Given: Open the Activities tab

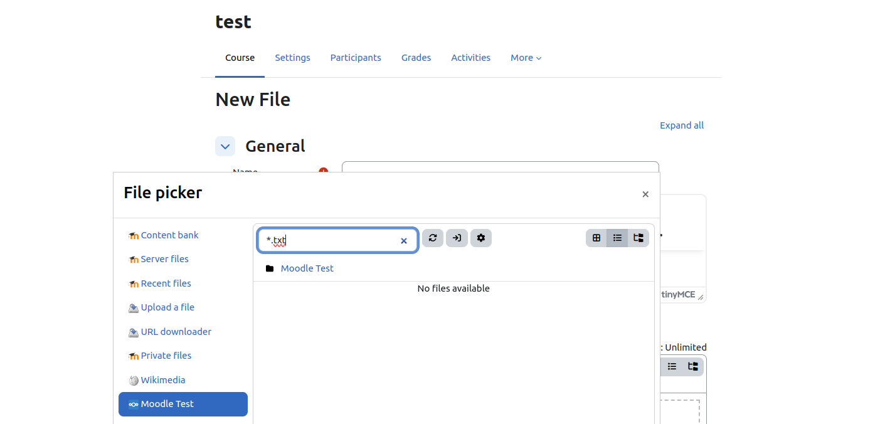Looking at the screenshot, I should click(x=470, y=58).
